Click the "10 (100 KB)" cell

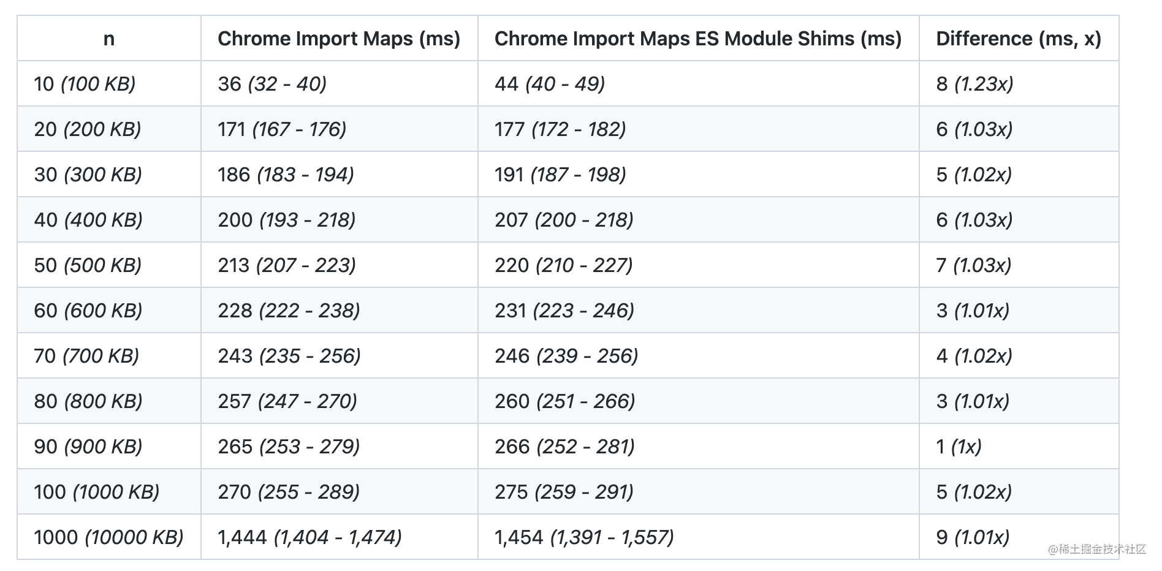coord(85,84)
